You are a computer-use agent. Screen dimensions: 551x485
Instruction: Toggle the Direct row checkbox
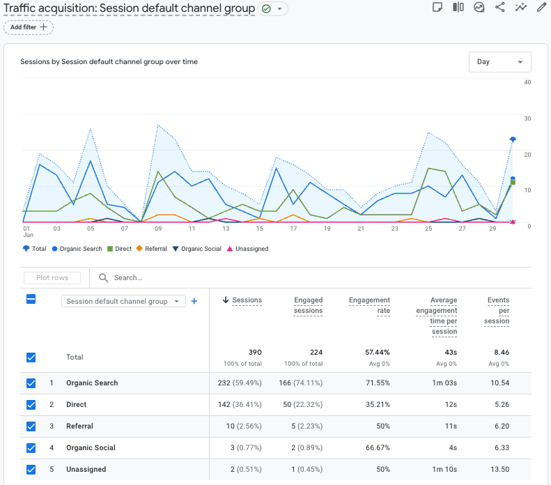[x=31, y=405]
